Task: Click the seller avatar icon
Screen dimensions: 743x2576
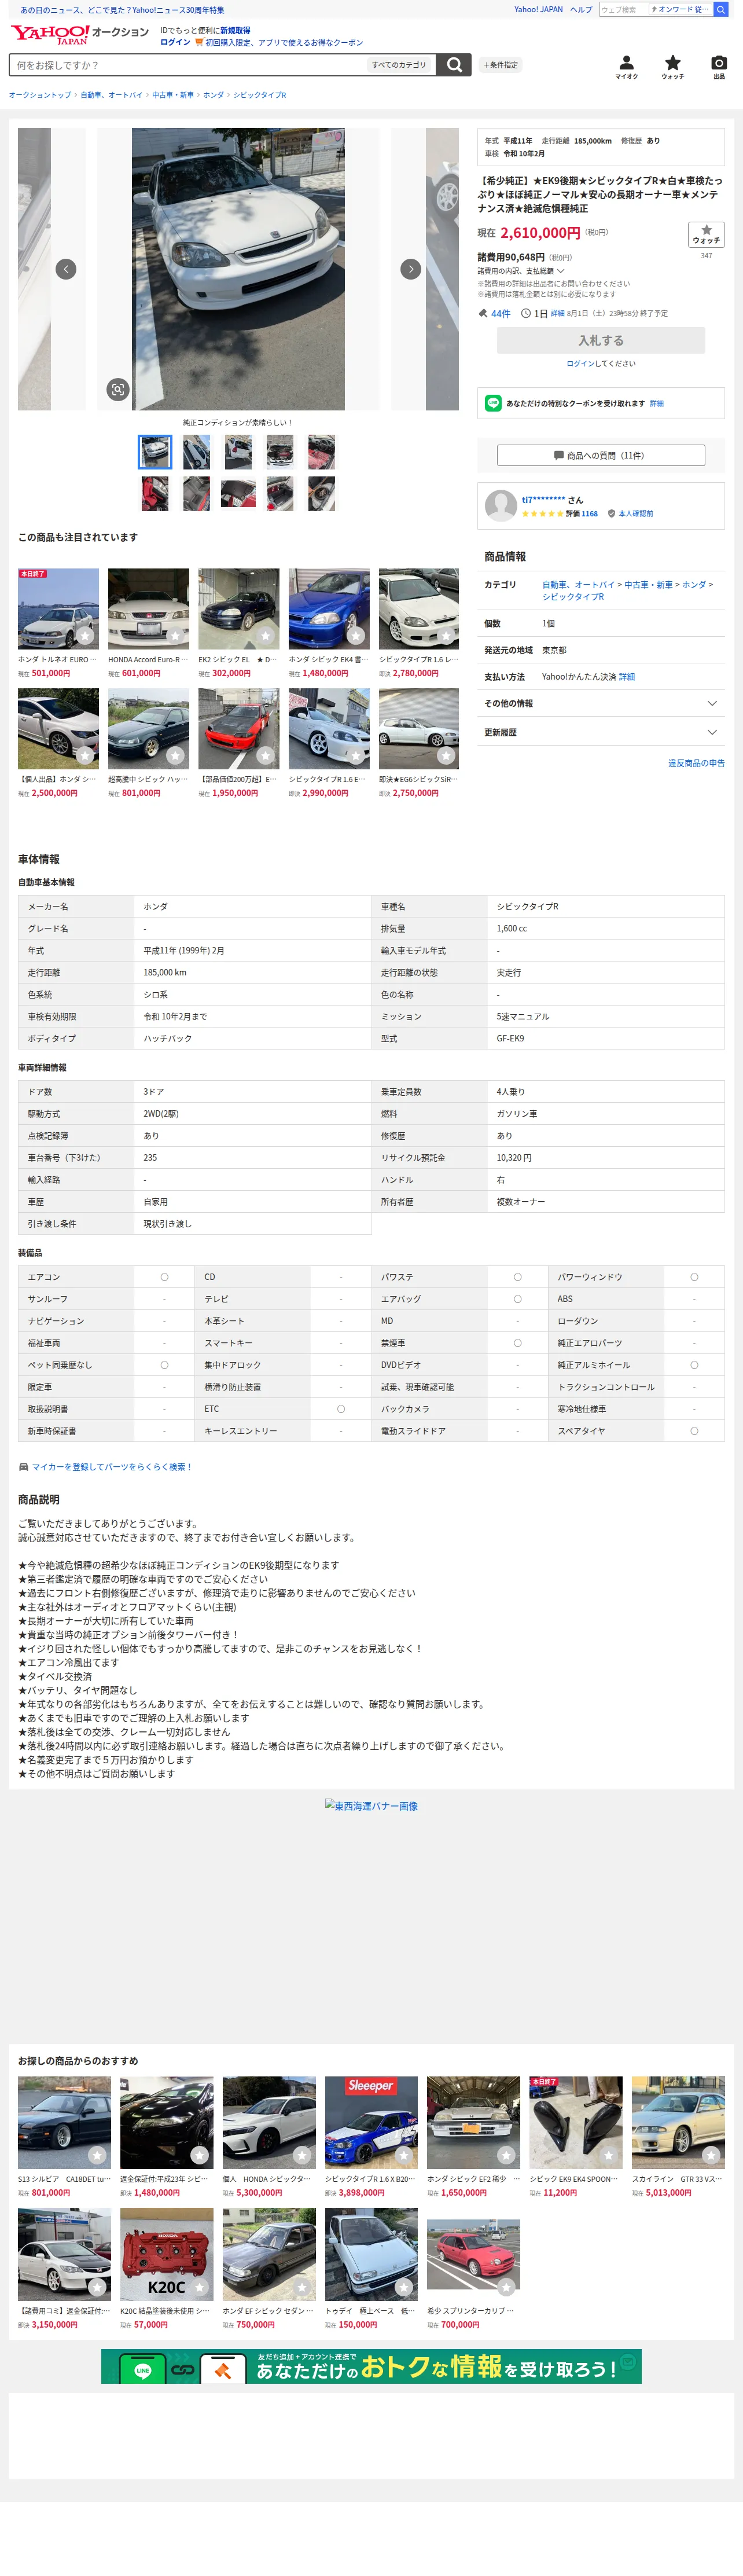Action: click(500, 505)
